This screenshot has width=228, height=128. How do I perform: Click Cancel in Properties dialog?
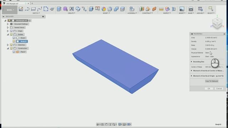(219, 89)
